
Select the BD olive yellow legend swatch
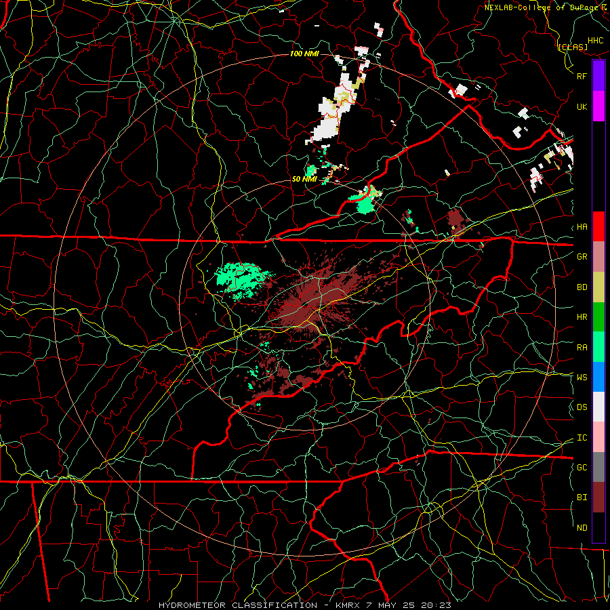pos(598,287)
